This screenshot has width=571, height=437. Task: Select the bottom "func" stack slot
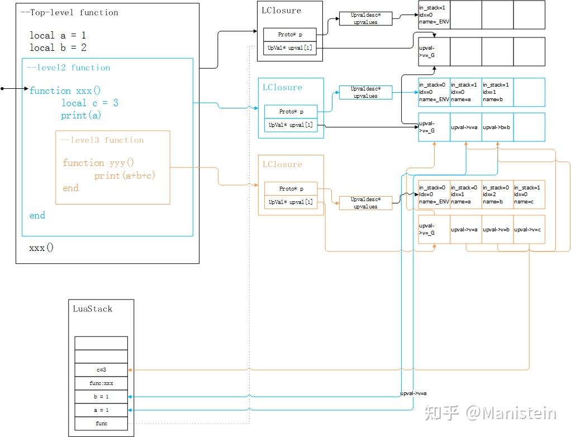[x=101, y=424]
